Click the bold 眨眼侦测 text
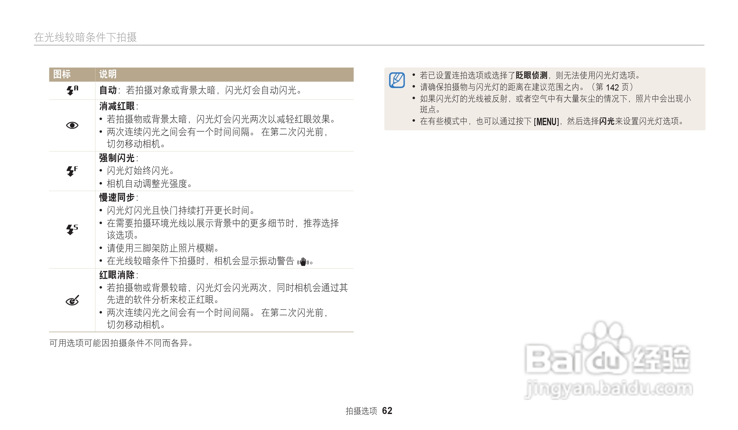 [x=531, y=76]
